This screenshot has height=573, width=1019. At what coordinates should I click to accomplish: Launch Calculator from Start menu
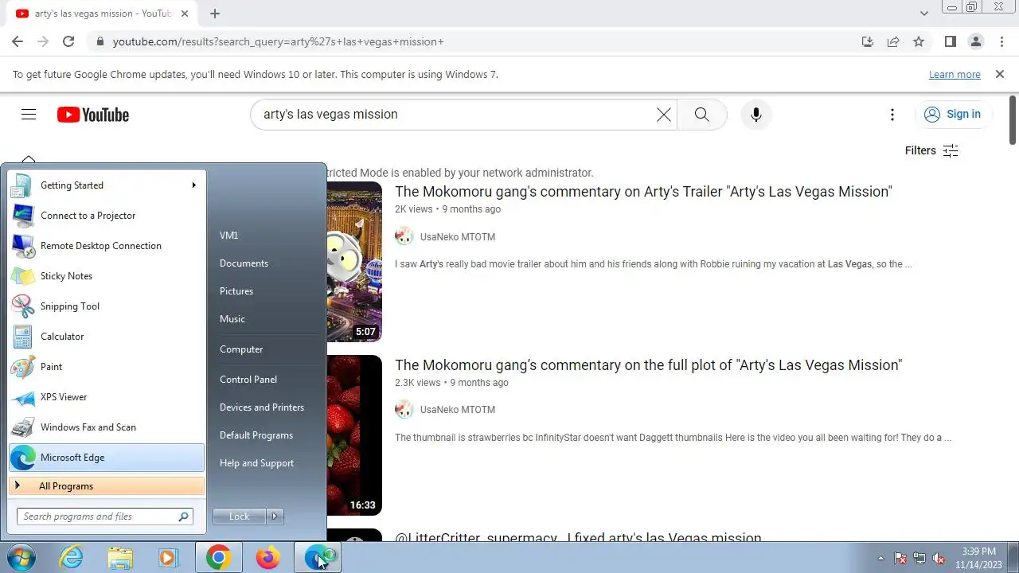pos(107,337)
